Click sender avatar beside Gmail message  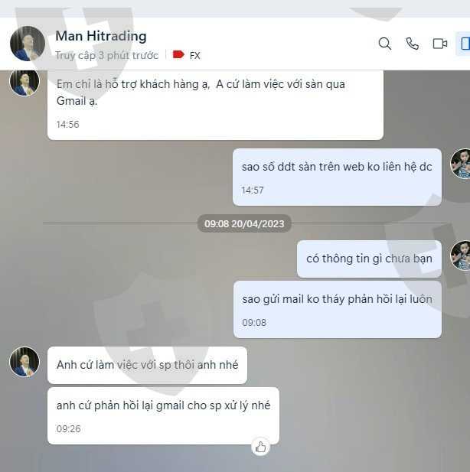(24, 82)
